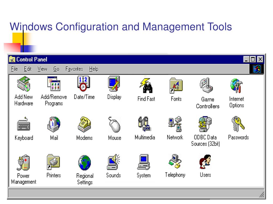
Task: Close the Control Panel window
Action: point(260,59)
